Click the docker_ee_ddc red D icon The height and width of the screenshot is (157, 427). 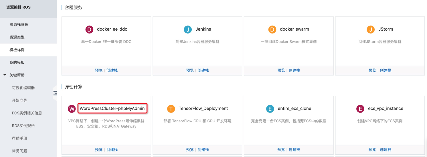coord(90,29)
